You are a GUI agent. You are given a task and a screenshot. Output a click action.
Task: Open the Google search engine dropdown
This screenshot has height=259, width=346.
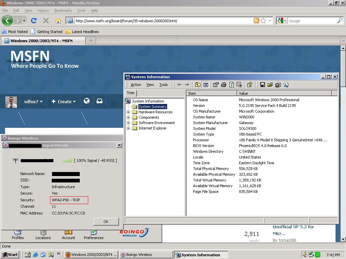point(285,20)
